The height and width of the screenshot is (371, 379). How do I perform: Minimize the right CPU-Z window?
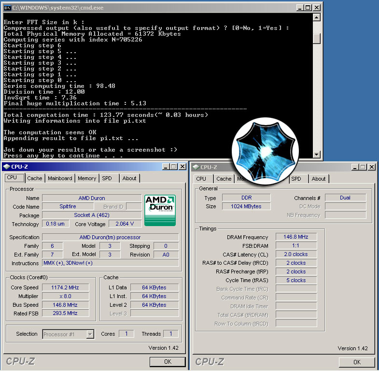(x=355, y=167)
